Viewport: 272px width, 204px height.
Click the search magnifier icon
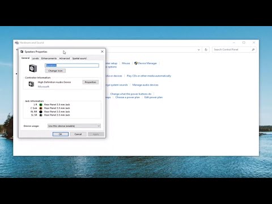click(253, 49)
